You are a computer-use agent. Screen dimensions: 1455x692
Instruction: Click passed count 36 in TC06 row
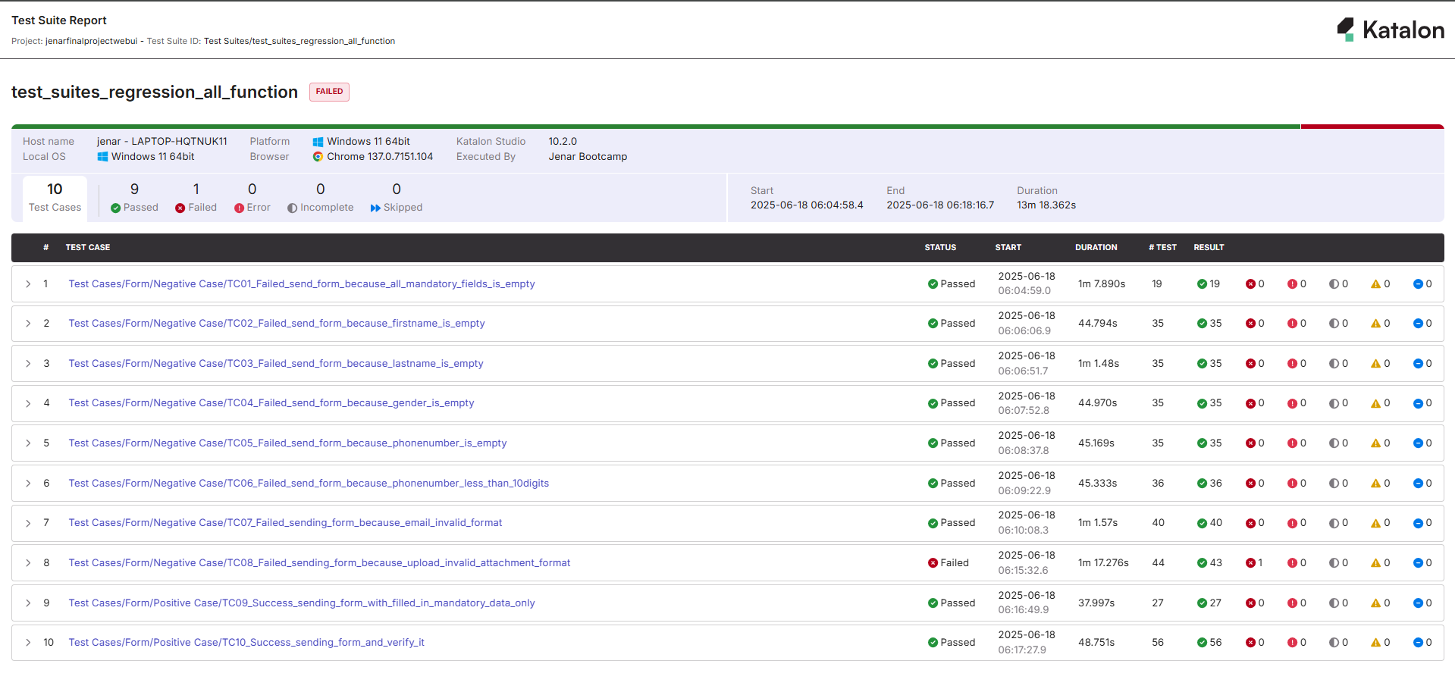tap(1209, 484)
